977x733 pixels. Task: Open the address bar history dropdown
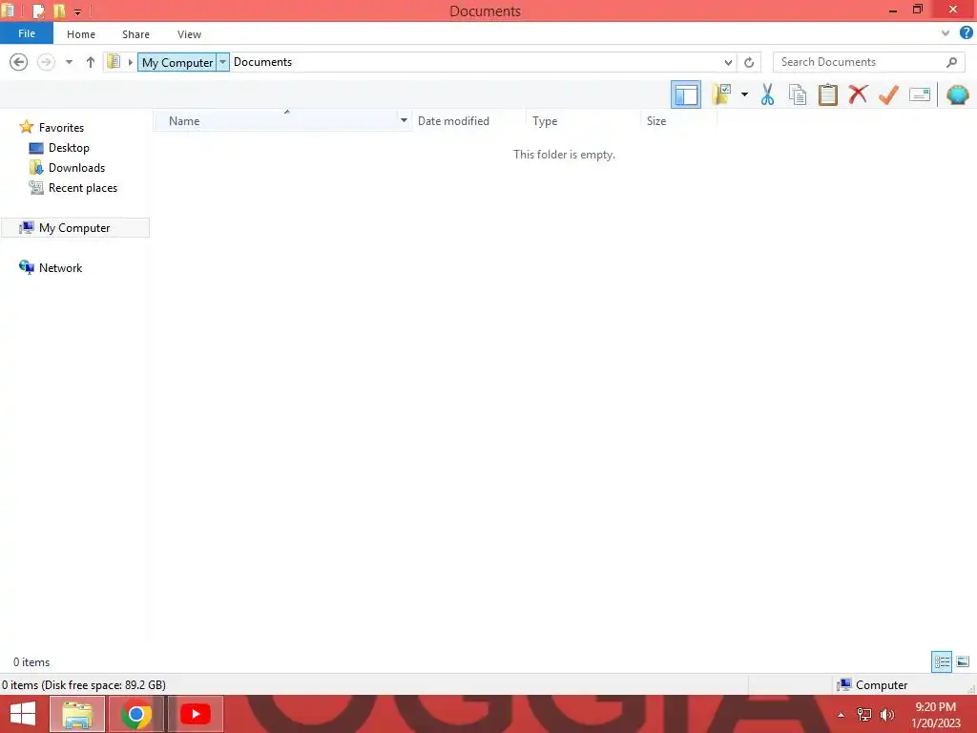(x=728, y=62)
